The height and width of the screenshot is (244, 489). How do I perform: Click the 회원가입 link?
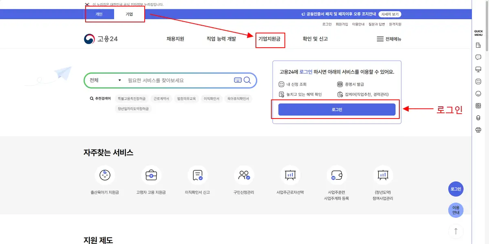point(342,24)
